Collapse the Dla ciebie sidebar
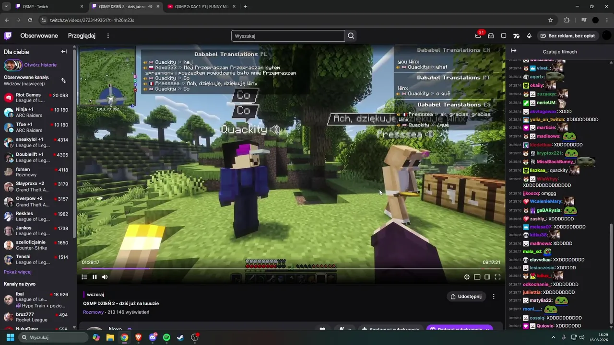This screenshot has width=614, height=345. (x=64, y=52)
